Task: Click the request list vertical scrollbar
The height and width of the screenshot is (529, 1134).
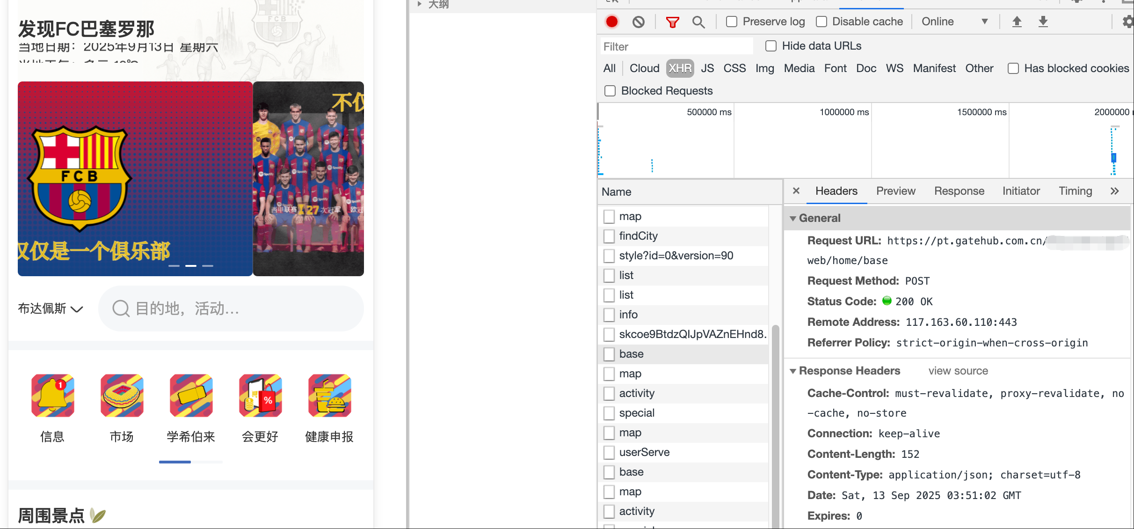Action: tap(775, 421)
